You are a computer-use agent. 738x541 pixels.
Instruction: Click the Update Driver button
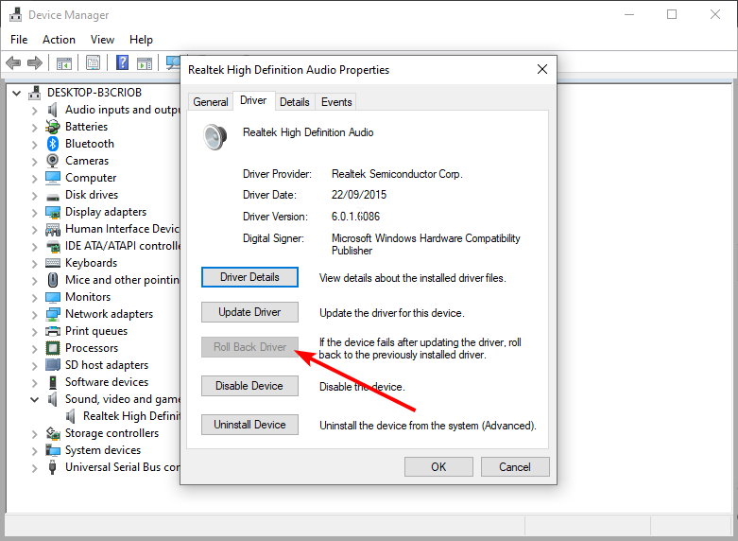point(249,312)
